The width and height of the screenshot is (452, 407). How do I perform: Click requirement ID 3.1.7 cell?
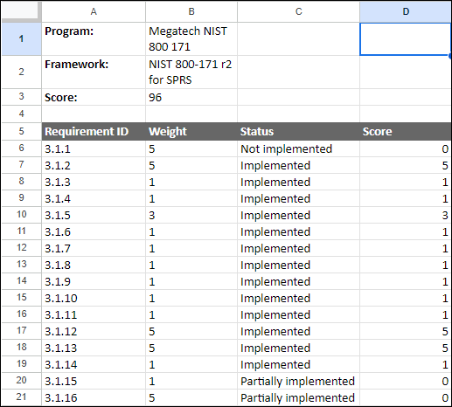pos(94,248)
